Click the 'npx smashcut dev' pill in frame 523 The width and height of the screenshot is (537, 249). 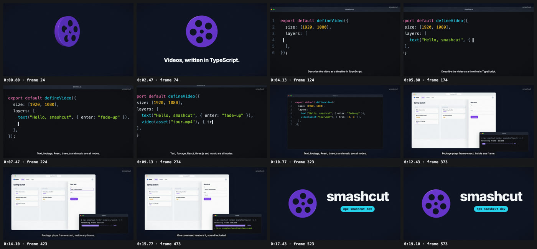tap(357, 209)
